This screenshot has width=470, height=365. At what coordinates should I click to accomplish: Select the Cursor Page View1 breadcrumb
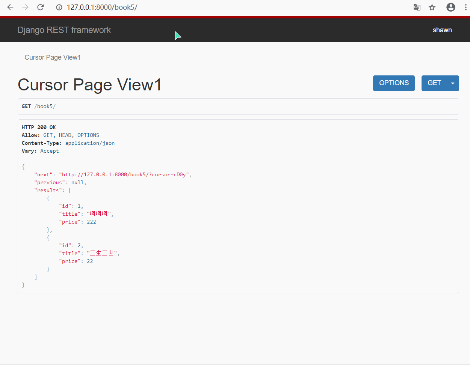click(x=53, y=57)
